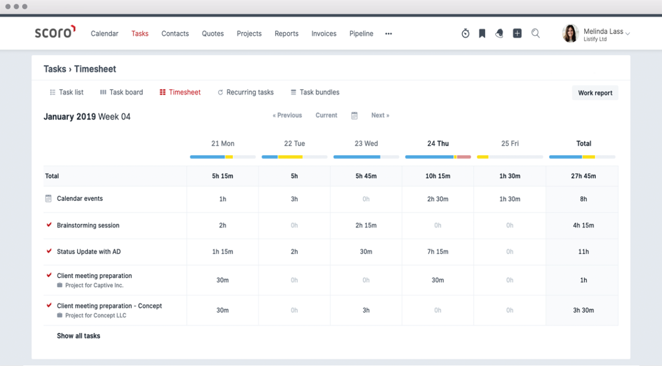Toggle completion of Status Update with AD
Image resolution: width=662 pixels, height=366 pixels.
[x=49, y=251]
